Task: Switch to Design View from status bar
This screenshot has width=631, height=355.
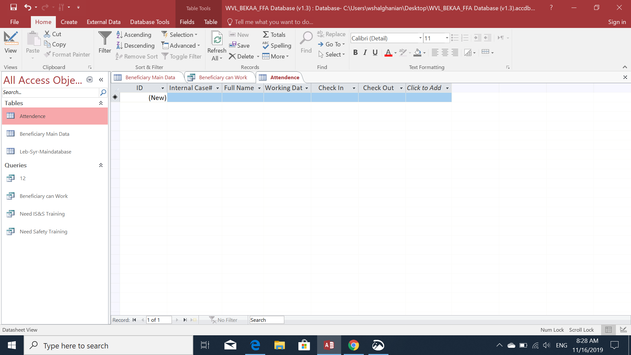Action: click(623, 330)
